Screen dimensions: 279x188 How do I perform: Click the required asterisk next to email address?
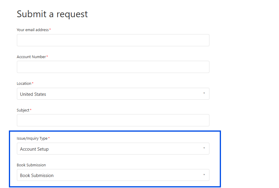click(x=50, y=30)
